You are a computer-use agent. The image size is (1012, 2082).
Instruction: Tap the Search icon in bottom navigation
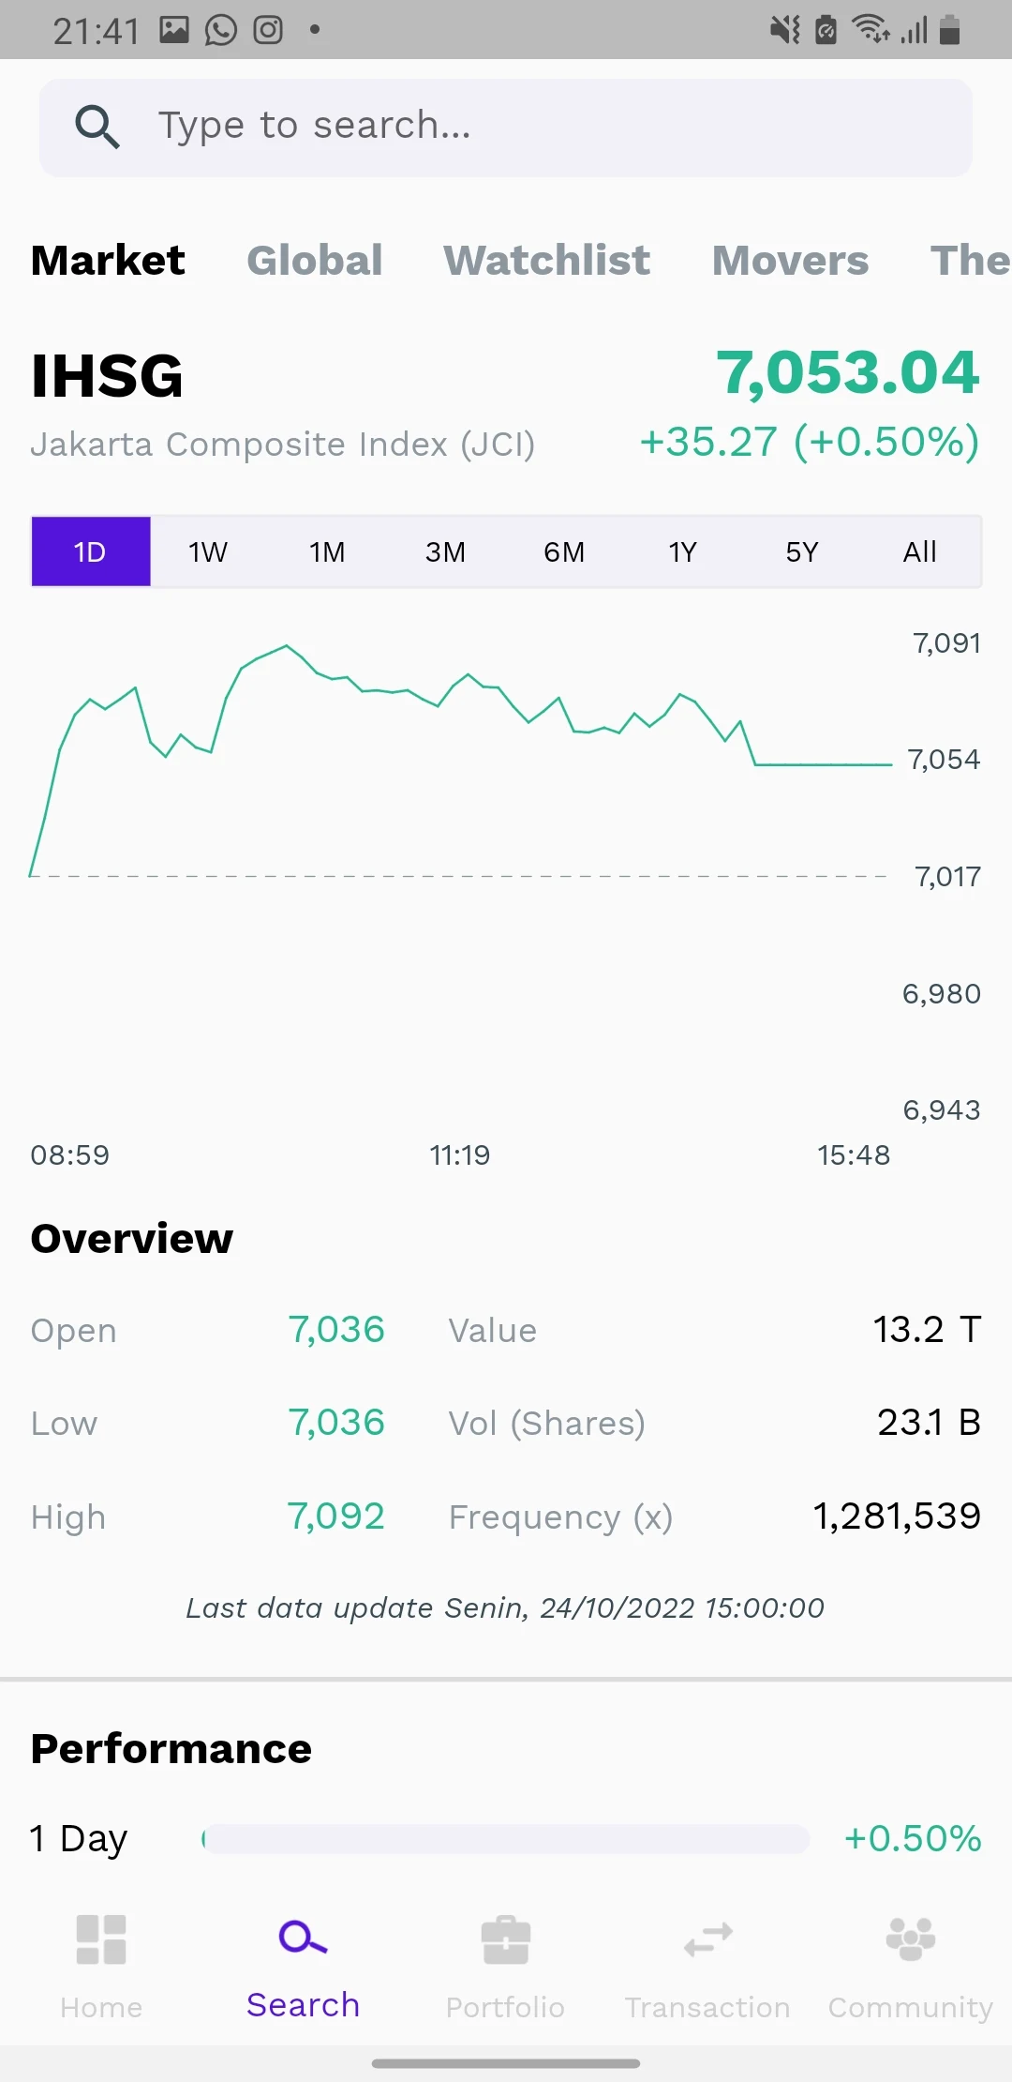pyautogui.click(x=303, y=1938)
